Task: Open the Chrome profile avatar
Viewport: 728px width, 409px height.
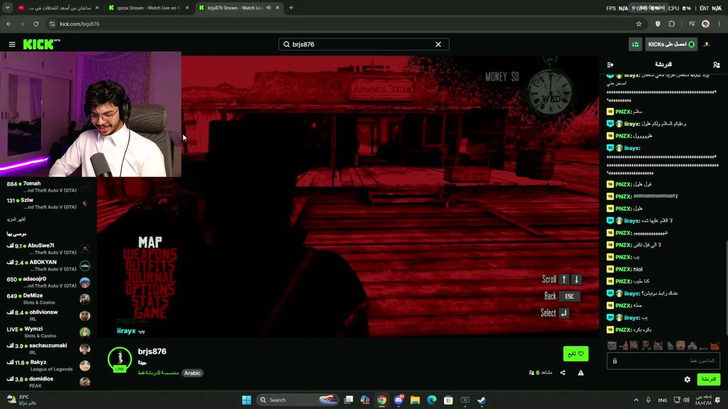Action: point(705,24)
